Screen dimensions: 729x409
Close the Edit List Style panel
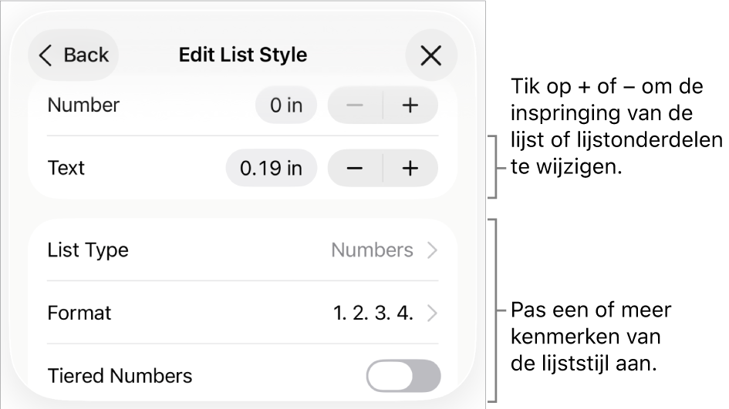[x=430, y=55]
